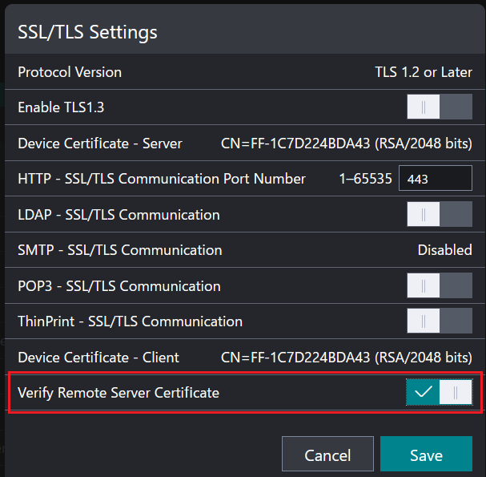The height and width of the screenshot is (477, 486).
Task: Click the SSL/TLS Settings dialog title
Action: [x=87, y=32]
